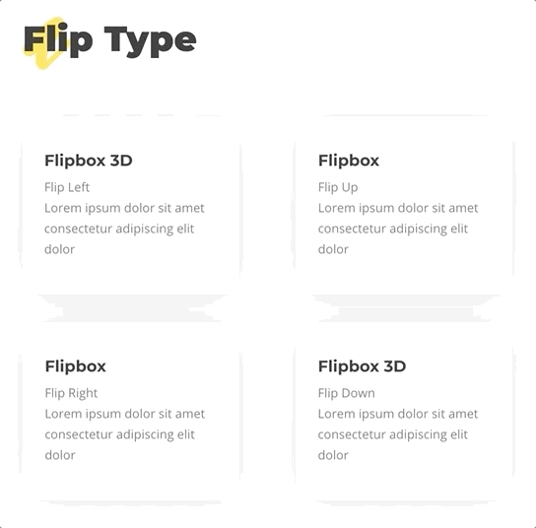The image size is (536, 528).
Task: Click the "Flip Right" subtitle
Action: pos(71,393)
